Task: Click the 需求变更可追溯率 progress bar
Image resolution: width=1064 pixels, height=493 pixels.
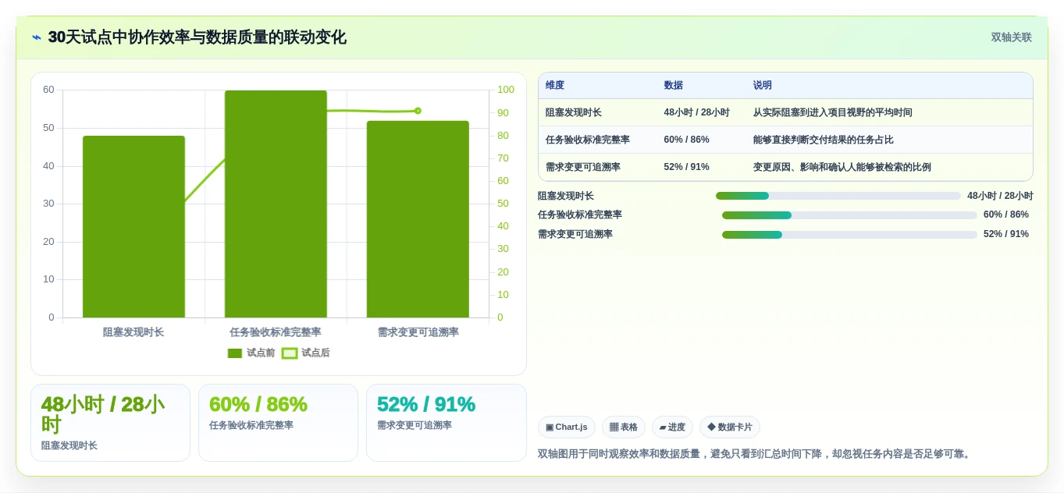Action: 849,234
